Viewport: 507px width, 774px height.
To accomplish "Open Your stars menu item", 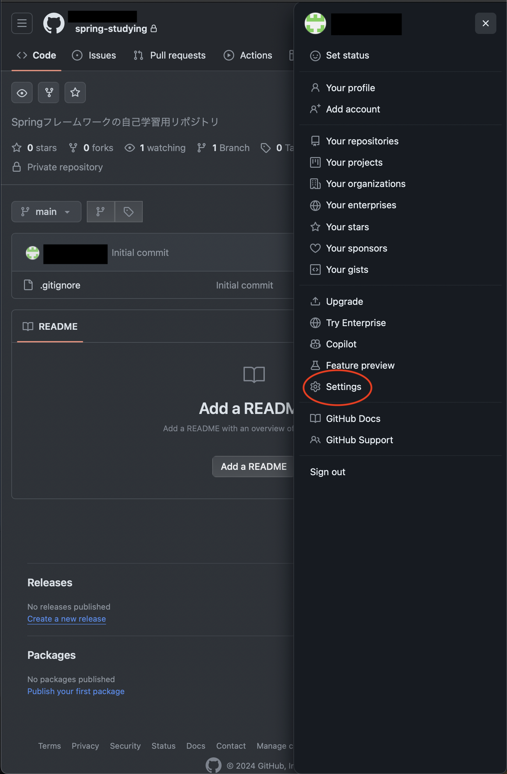I will coord(401,227).
